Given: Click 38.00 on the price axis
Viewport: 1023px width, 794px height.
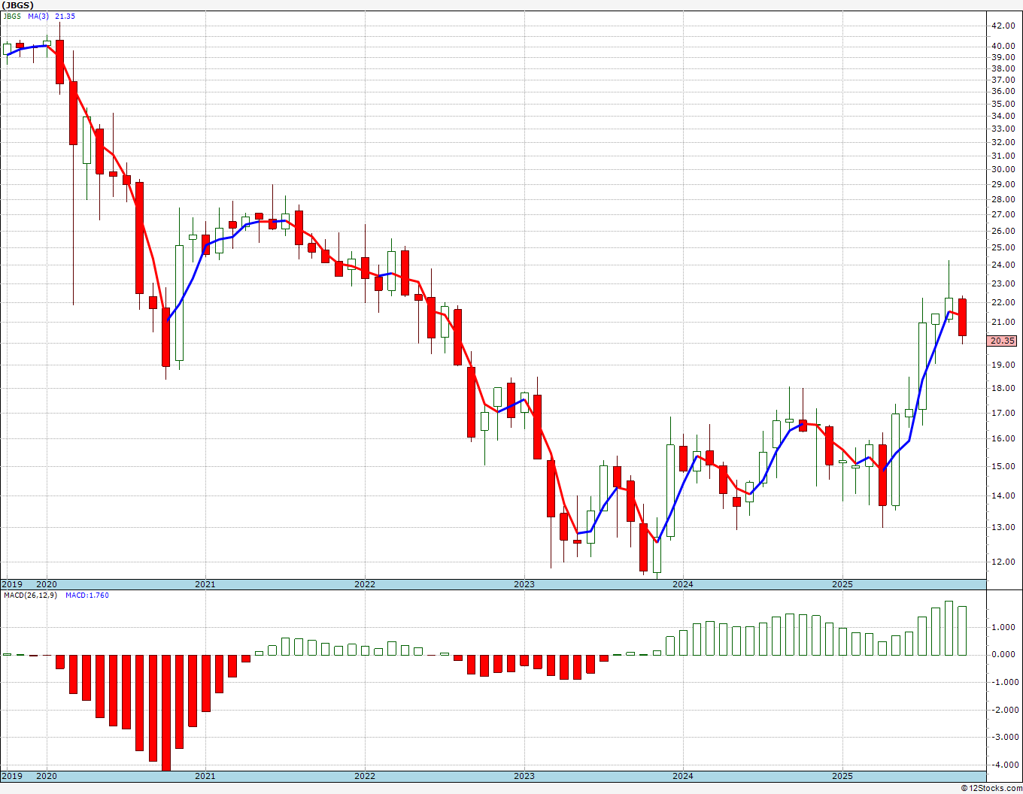Looking at the screenshot, I should pyautogui.click(x=1003, y=68).
